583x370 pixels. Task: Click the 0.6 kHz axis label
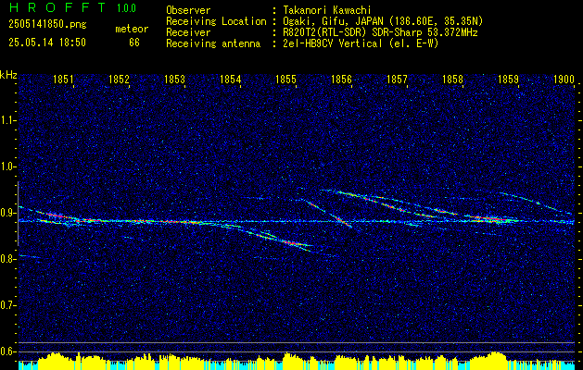pyautogui.click(x=8, y=351)
